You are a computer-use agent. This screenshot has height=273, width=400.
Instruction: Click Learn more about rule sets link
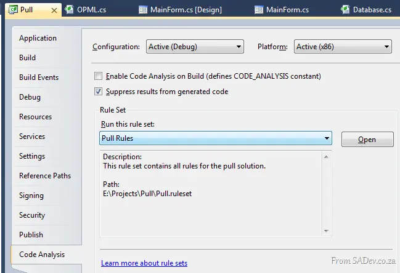click(x=144, y=263)
